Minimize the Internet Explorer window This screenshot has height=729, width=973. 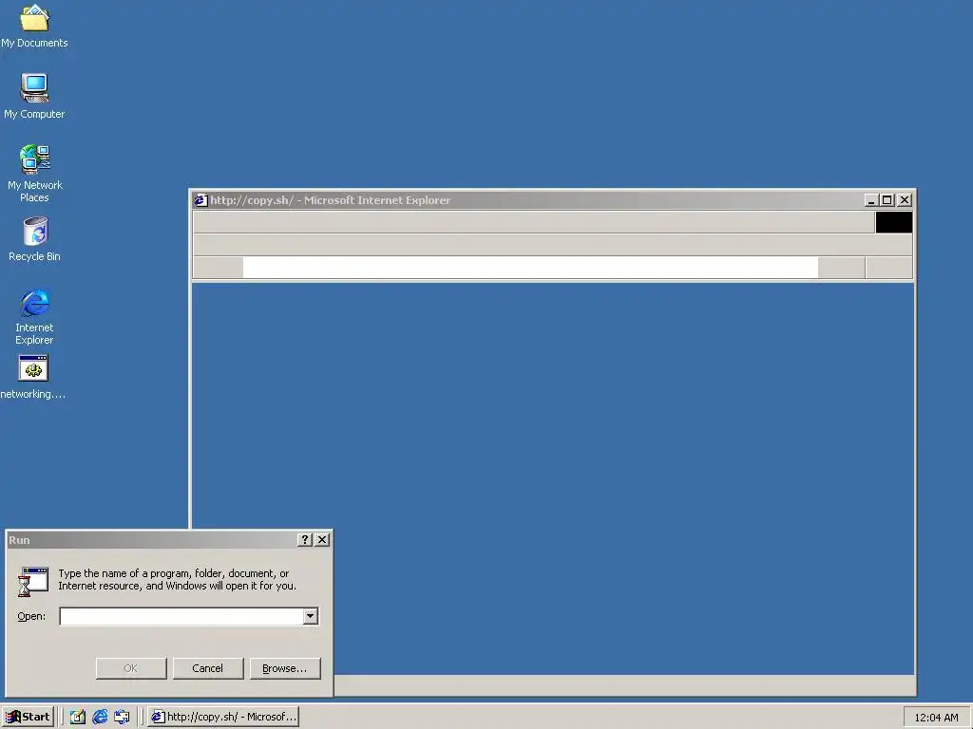[x=870, y=200]
